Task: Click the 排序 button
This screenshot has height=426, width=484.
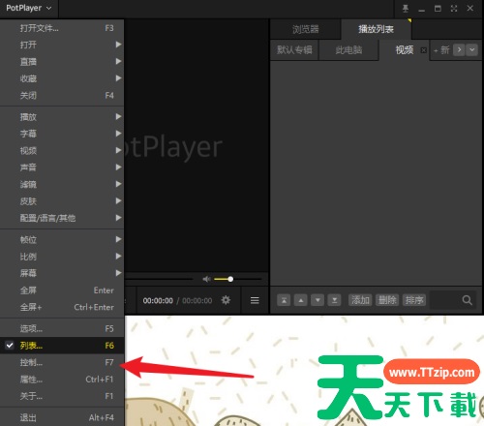Action: tap(414, 300)
